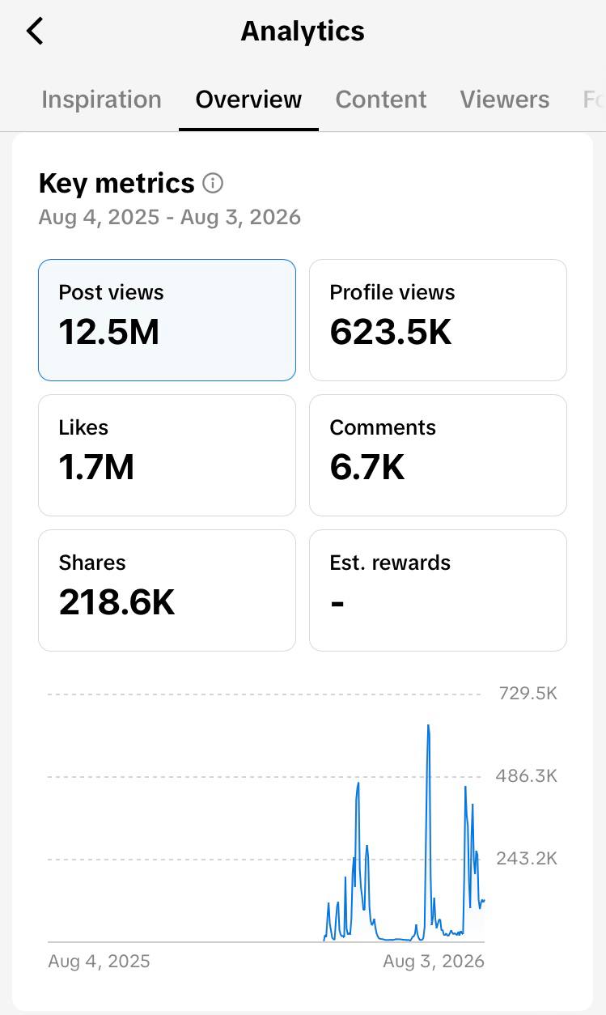Go to the Viewers tab
The height and width of the screenshot is (1015, 606).
[505, 100]
